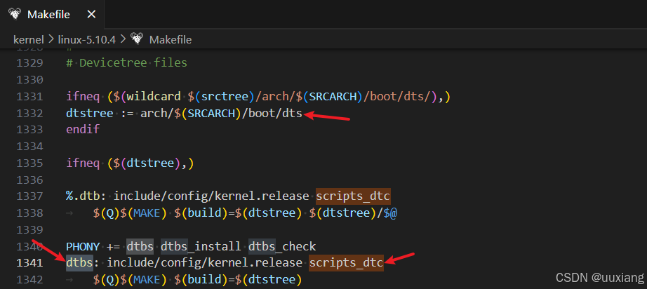
Task: Click line number 1331 in gutter
Action: coord(29,97)
